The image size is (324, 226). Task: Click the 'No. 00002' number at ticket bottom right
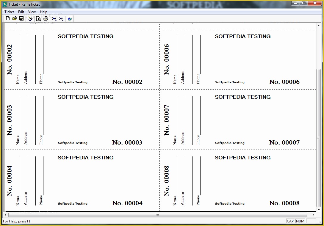point(127,82)
